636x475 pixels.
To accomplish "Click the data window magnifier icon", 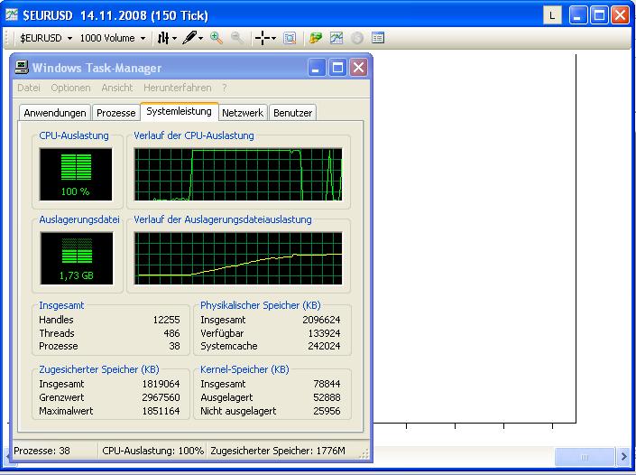I will point(290,38).
